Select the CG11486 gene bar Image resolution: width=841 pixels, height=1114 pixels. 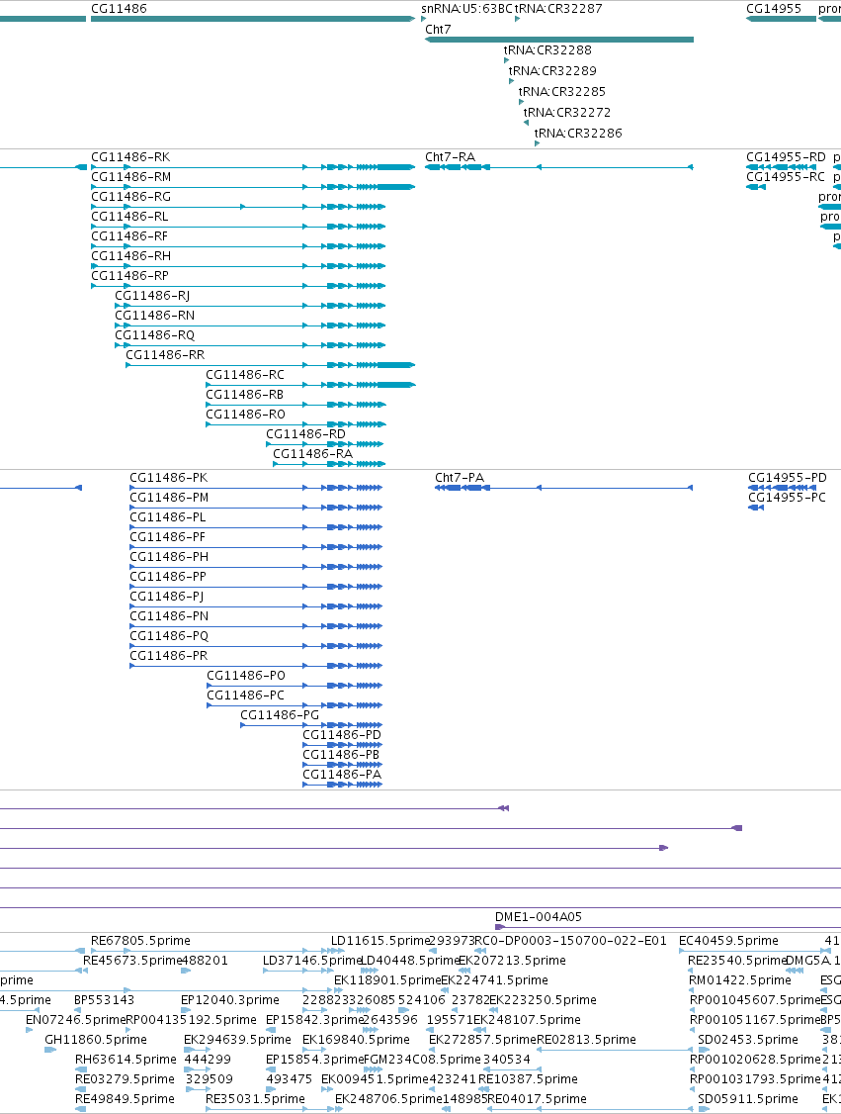pos(253,19)
